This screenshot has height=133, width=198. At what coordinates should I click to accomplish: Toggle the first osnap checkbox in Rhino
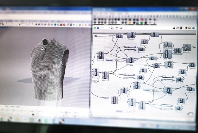point(2,110)
